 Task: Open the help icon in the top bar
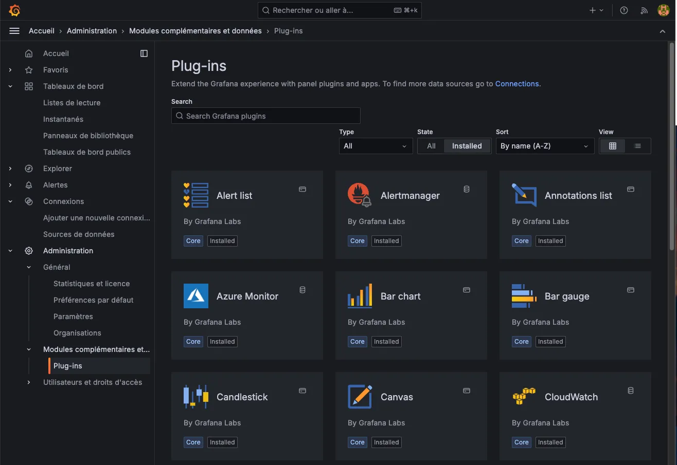623,10
